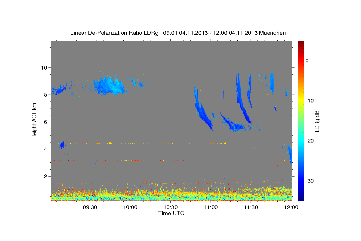This screenshot has width=361, height=241.
Task: Click the 10:00 time tick label
Action: pos(130,207)
